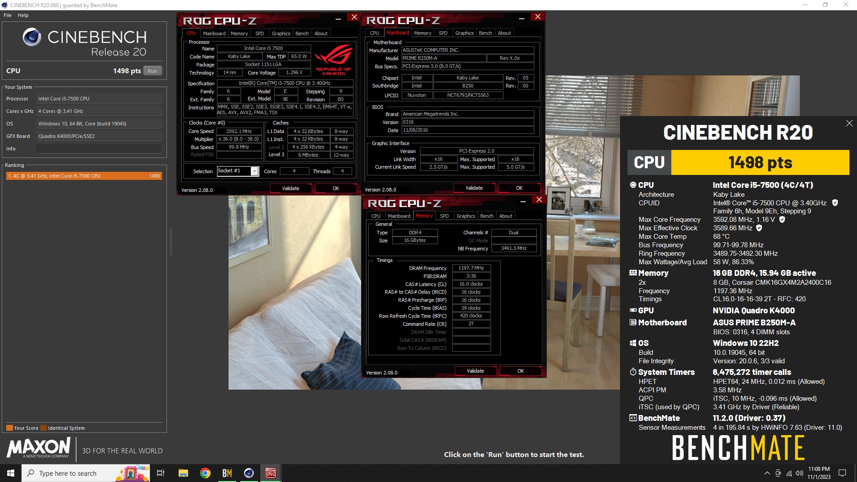Open Google Chrome from the taskbar
This screenshot has height=482, width=857.
205,473
